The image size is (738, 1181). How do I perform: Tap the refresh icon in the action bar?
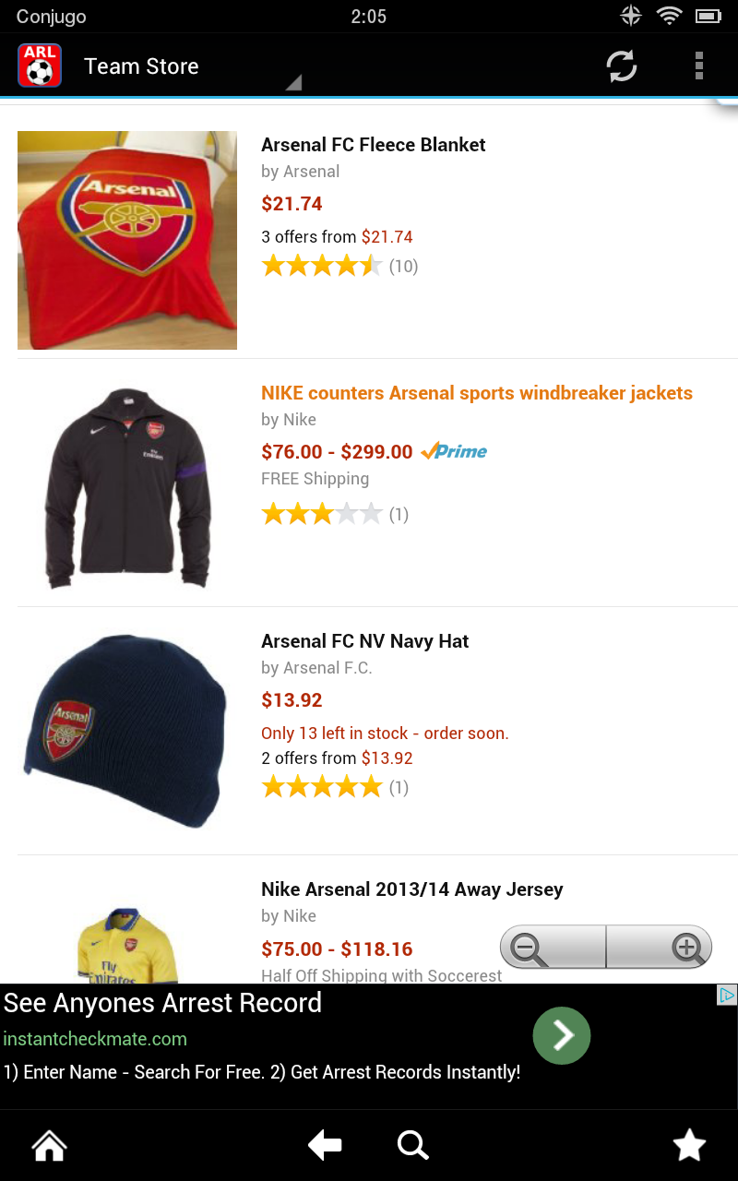click(x=621, y=66)
